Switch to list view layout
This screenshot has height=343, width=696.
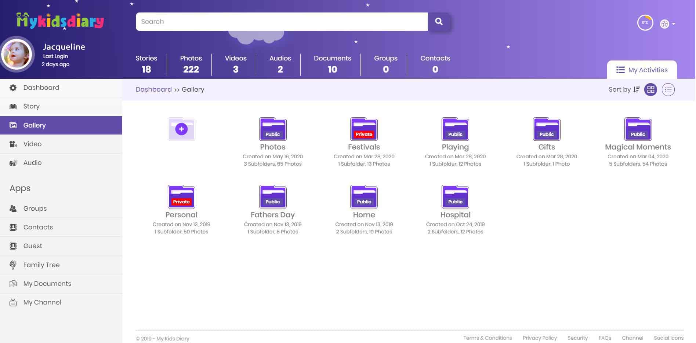pos(668,89)
